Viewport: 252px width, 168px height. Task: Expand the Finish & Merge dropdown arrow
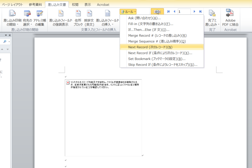(219, 25)
